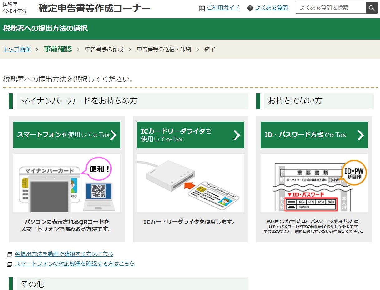Click the ID・パスワード notice illustration
This screenshot has height=290, width=380.
(x=314, y=183)
